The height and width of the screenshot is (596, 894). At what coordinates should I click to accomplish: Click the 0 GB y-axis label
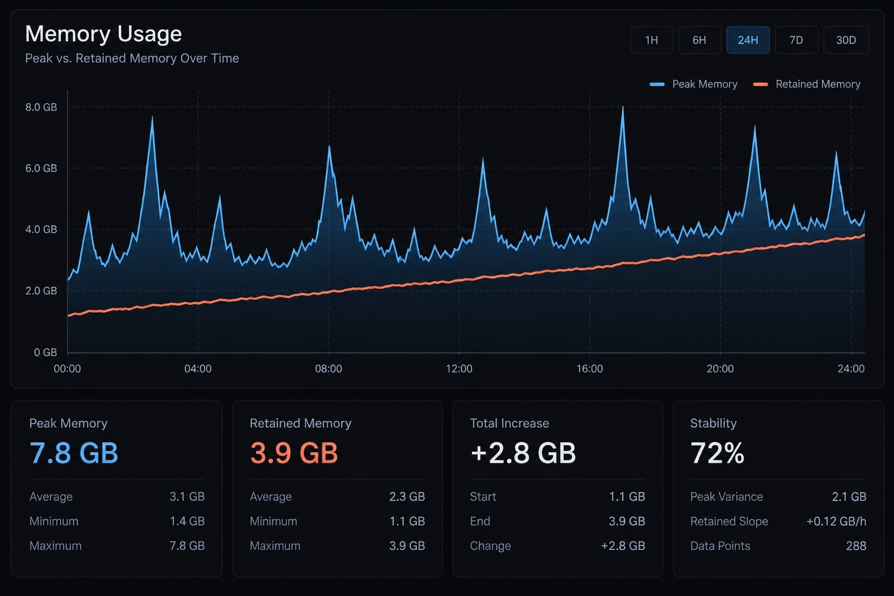pos(45,352)
